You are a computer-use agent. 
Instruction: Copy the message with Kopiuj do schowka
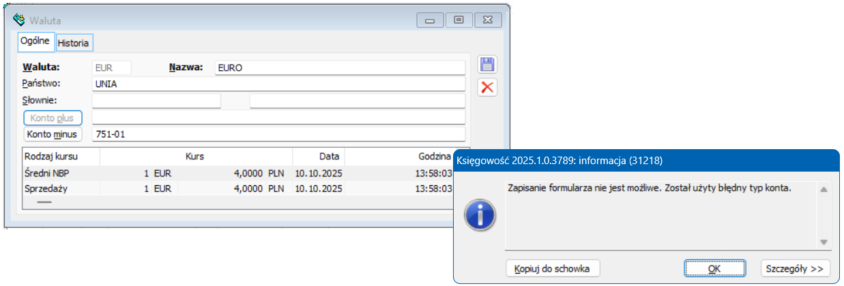[553, 268]
